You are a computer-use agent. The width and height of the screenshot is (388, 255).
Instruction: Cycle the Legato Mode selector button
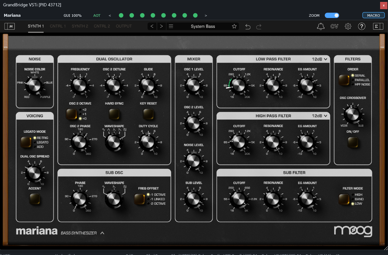tap(26, 142)
